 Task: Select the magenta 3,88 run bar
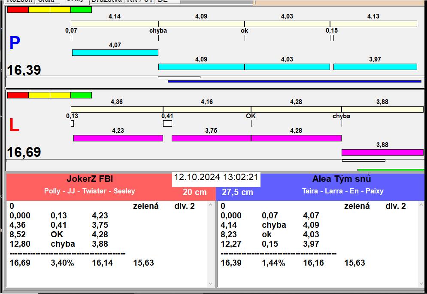(x=383, y=152)
